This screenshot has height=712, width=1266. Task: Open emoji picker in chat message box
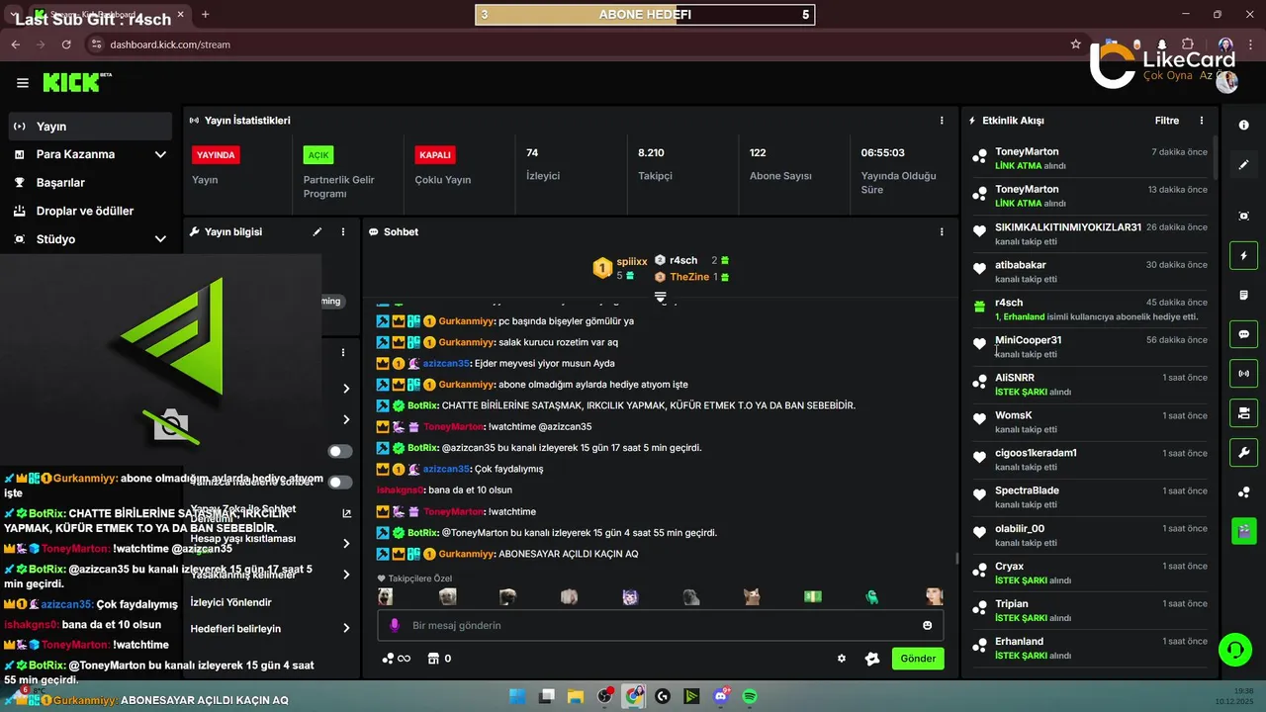927,625
